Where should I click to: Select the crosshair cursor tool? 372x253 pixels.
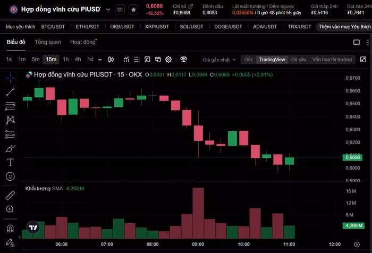[10, 78]
